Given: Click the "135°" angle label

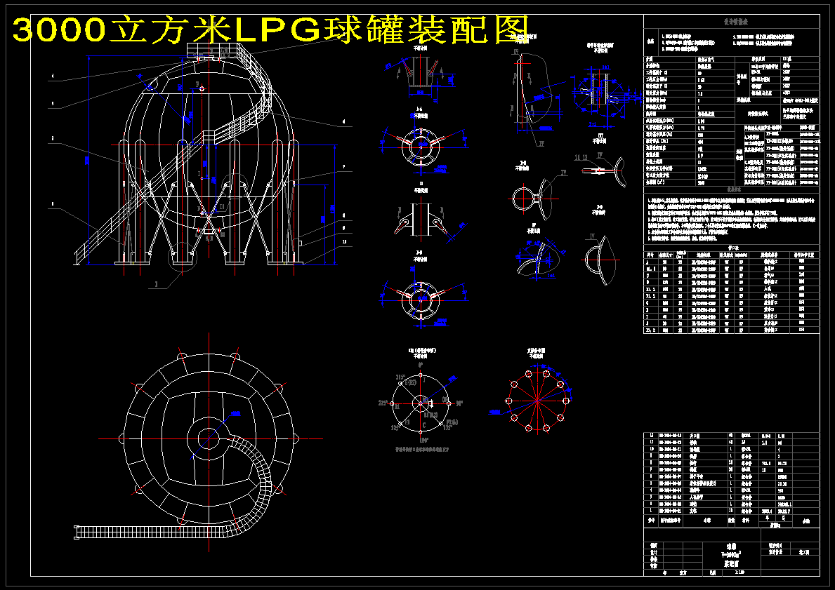Looking at the screenshot, I should [x=448, y=427].
